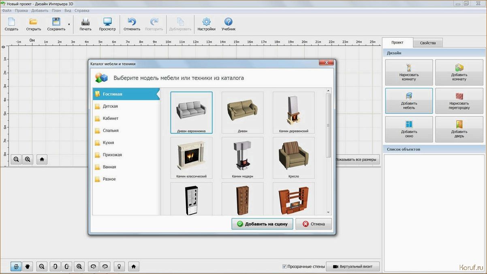Viewport: 487px width, 274px height.
Task: Zoom in on the 3D view
Action: pyautogui.click(x=79, y=266)
